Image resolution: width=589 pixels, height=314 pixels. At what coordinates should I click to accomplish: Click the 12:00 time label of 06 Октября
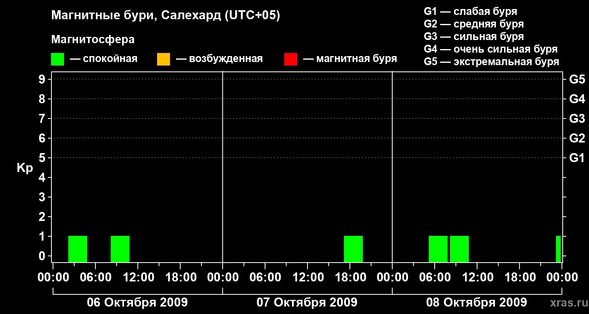coord(138,277)
